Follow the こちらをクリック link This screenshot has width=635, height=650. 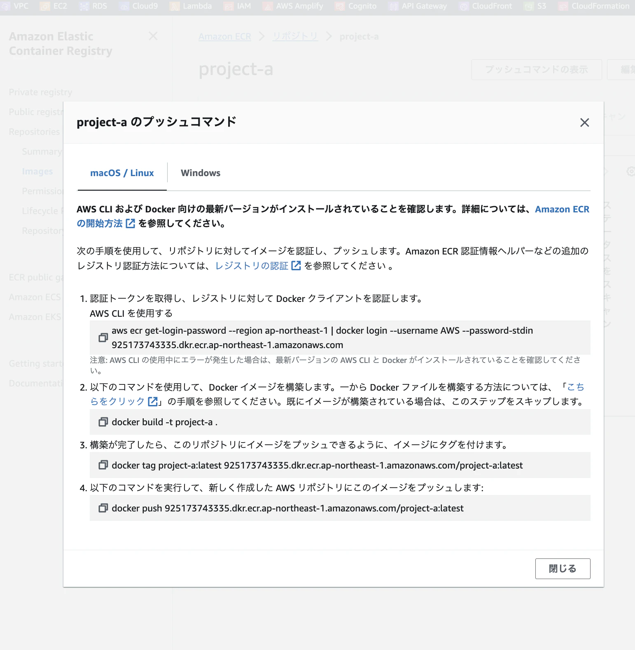click(117, 401)
